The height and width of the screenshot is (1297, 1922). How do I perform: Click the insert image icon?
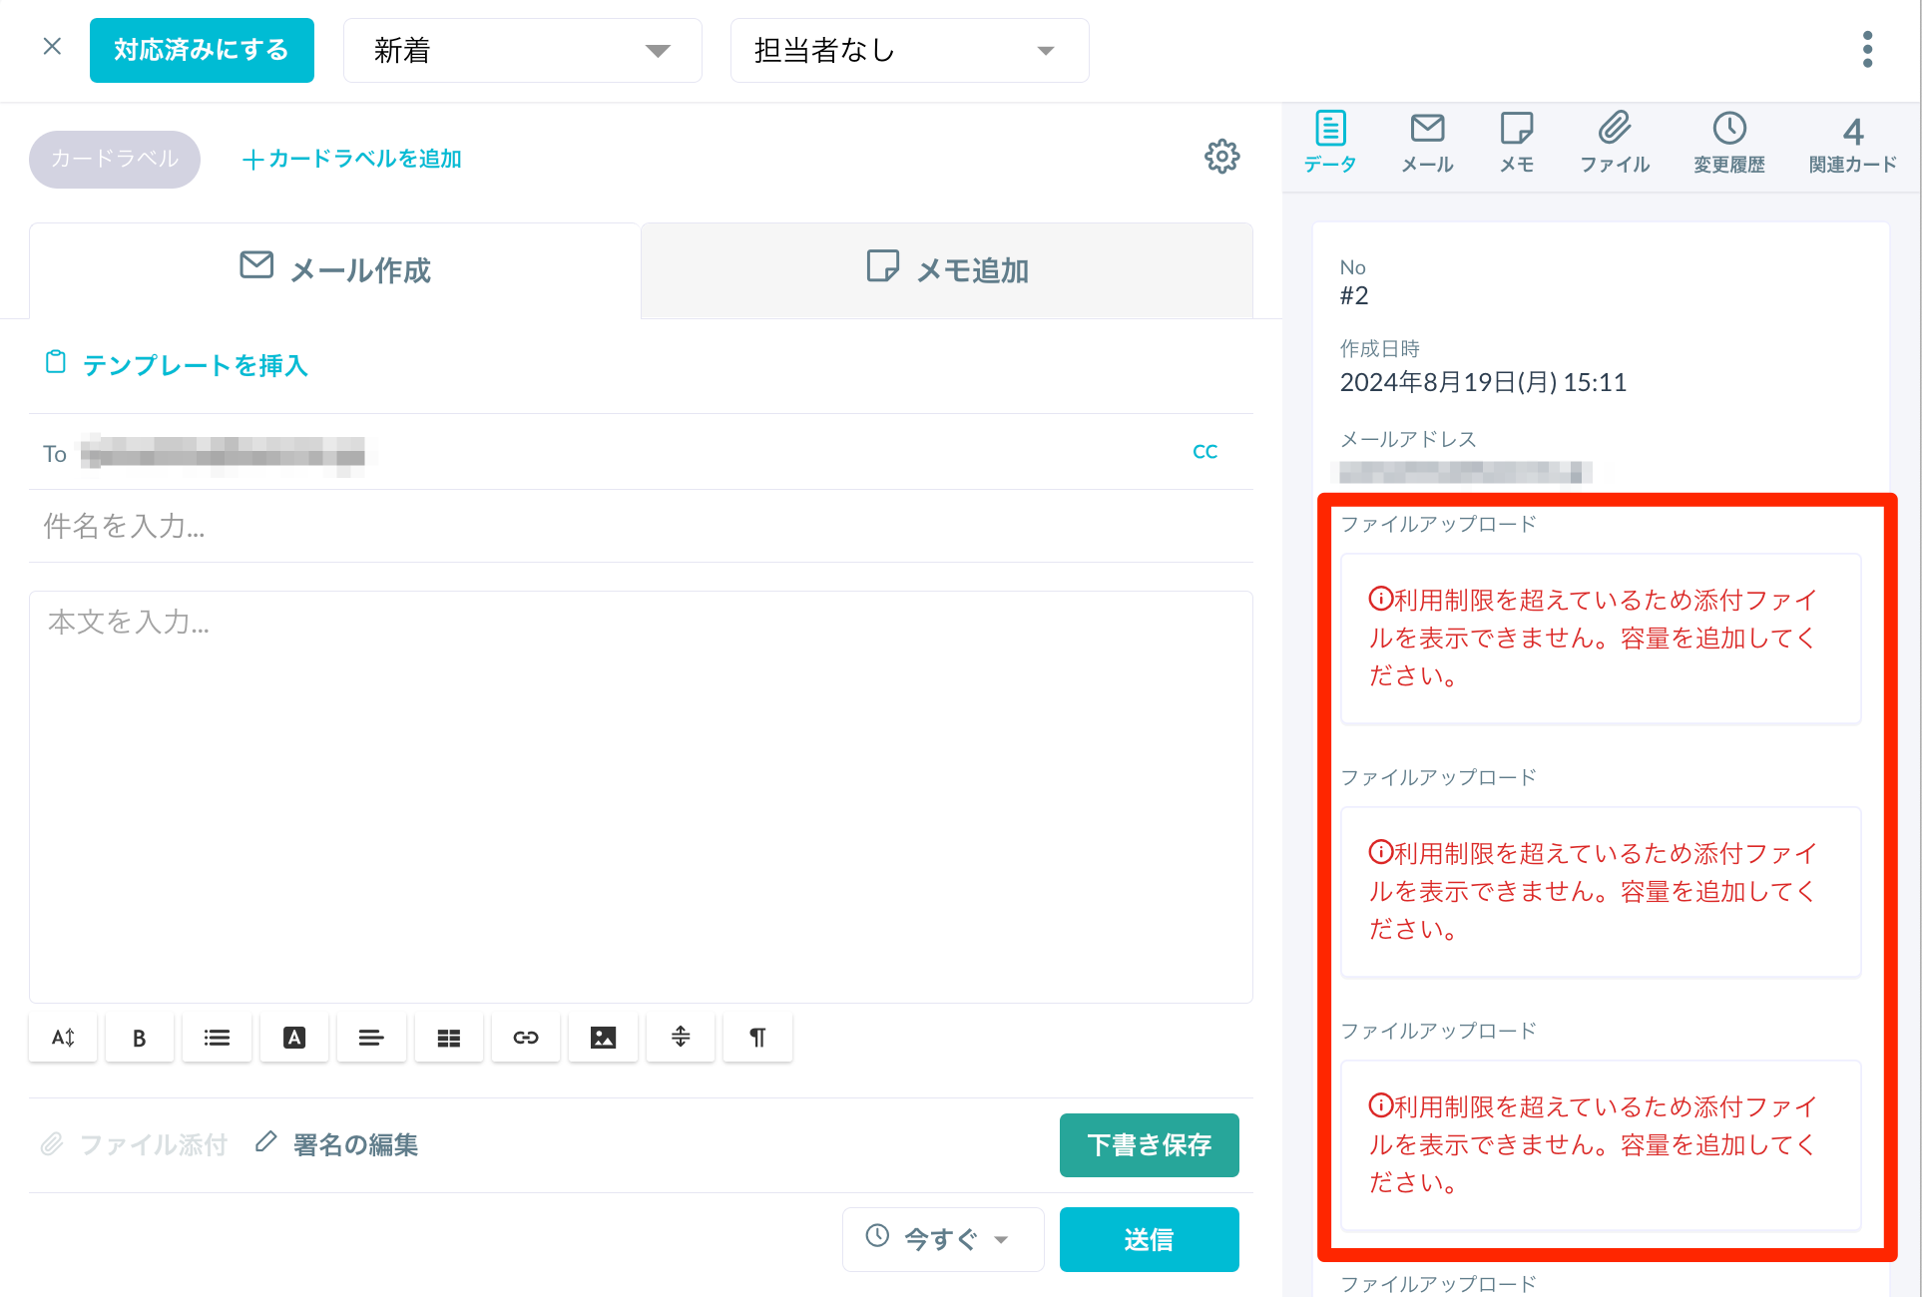click(603, 1038)
